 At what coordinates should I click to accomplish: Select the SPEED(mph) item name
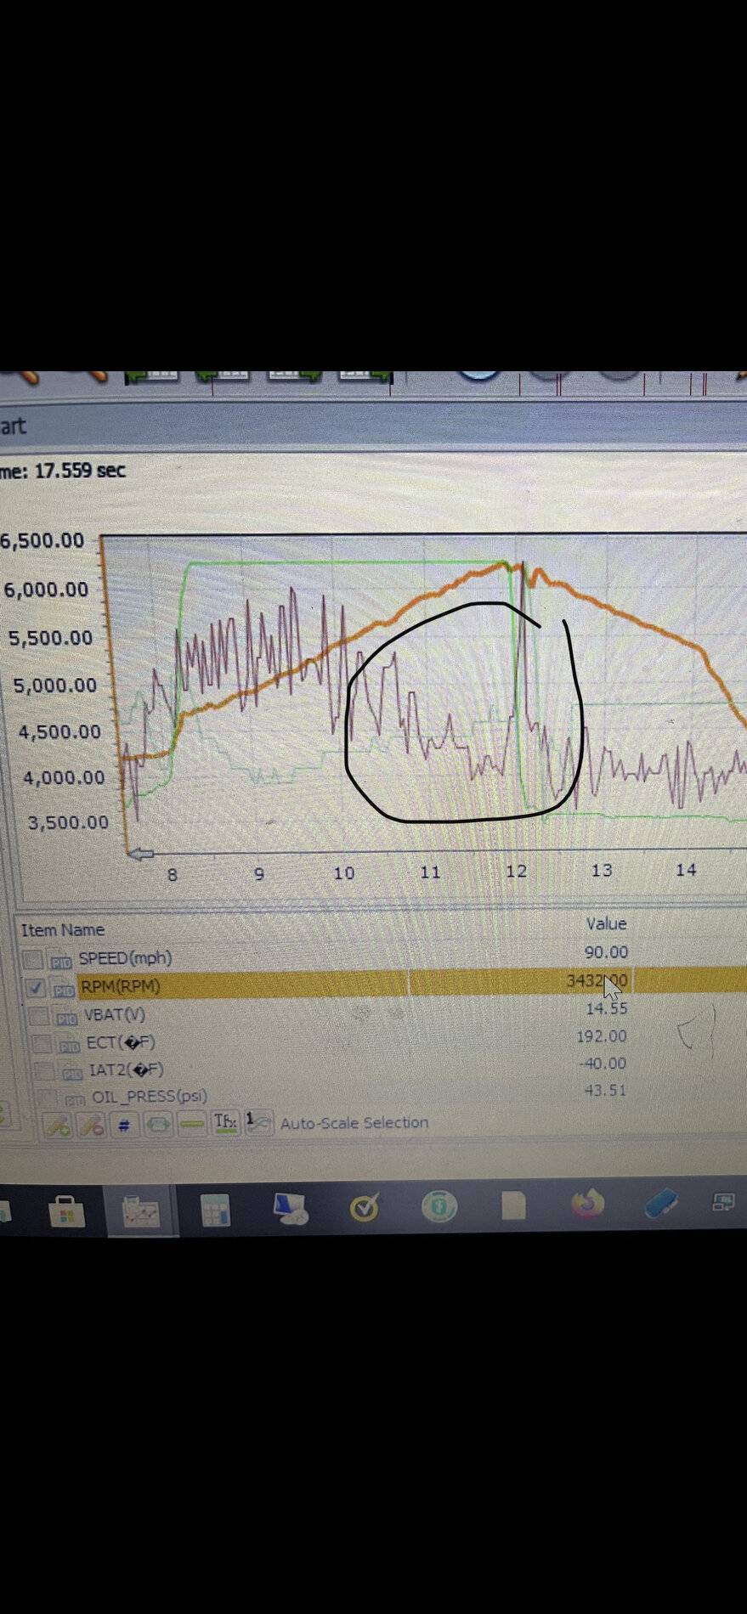(x=125, y=958)
